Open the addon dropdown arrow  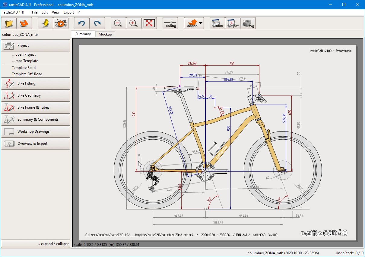[201, 23]
